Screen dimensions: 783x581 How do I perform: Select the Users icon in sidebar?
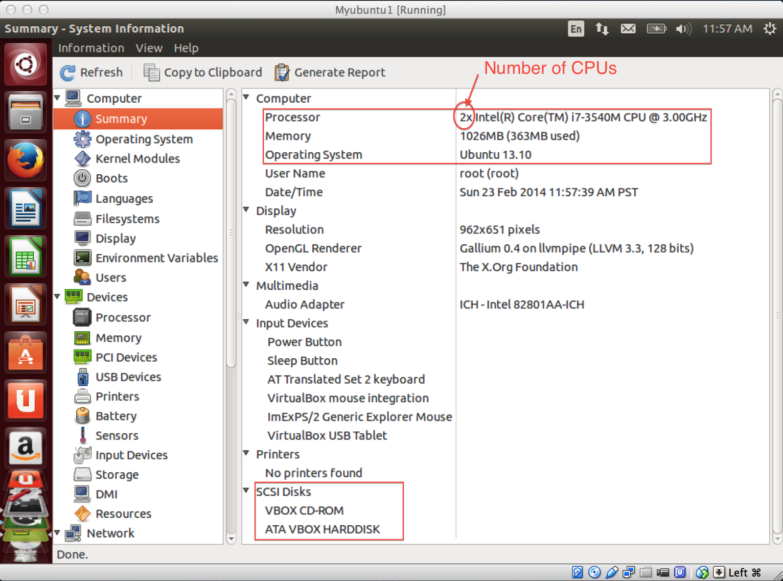(x=82, y=278)
